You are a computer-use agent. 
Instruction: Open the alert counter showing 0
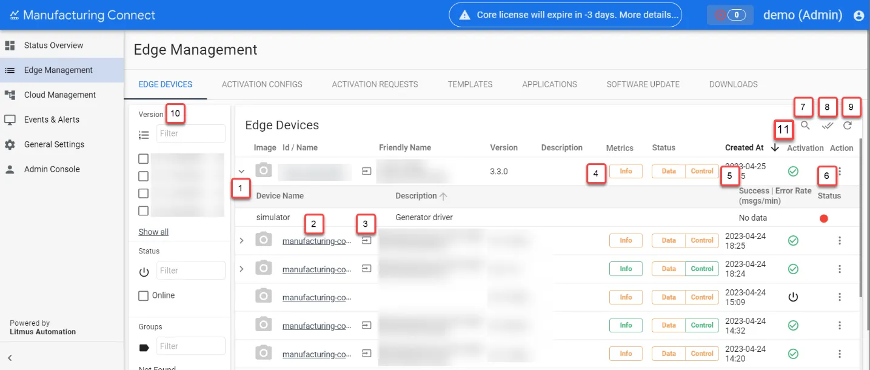[x=730, y=15]
